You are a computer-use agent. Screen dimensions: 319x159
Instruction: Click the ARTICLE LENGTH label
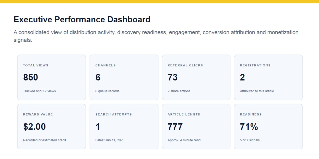click(x=184, y=114)
